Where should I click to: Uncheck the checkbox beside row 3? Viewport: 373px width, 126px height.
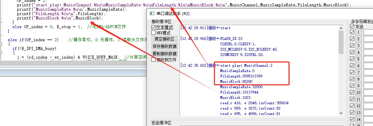tap(352, 46)
